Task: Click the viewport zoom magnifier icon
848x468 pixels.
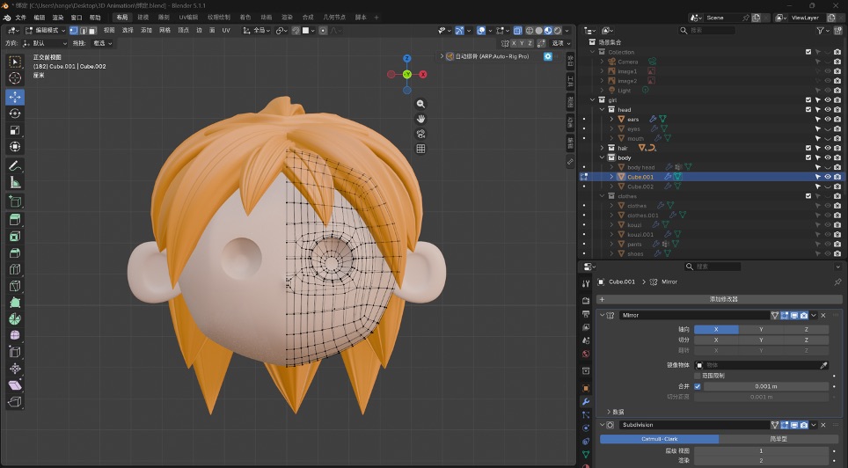Action: pos(420,104)
